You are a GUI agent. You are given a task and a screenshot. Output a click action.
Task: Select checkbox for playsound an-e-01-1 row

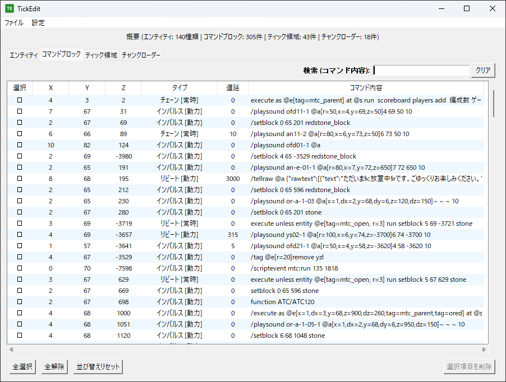click(20, 167)
